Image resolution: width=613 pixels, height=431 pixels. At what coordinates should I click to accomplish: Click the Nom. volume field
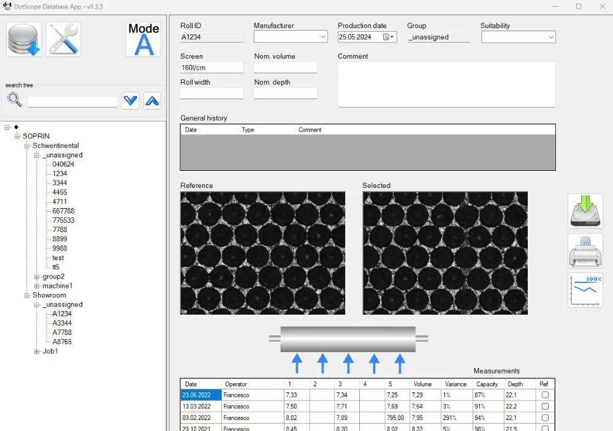pos(286,67)
